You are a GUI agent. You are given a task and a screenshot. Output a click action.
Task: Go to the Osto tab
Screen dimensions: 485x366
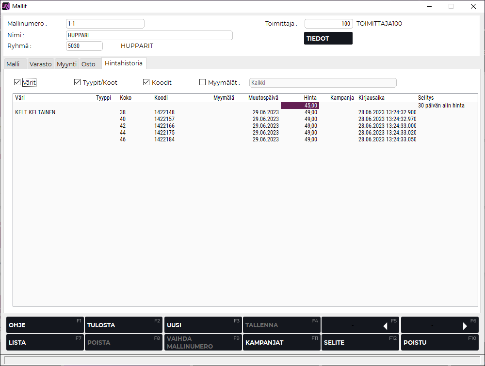point(88,64)
